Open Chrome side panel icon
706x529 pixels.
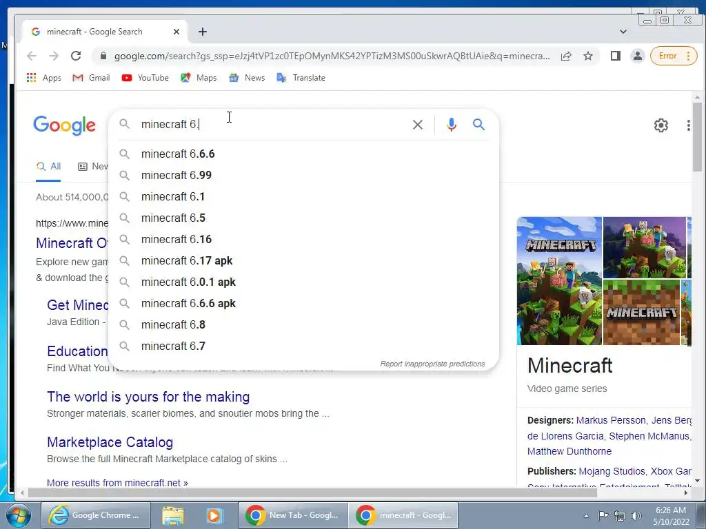coord(616,56)
